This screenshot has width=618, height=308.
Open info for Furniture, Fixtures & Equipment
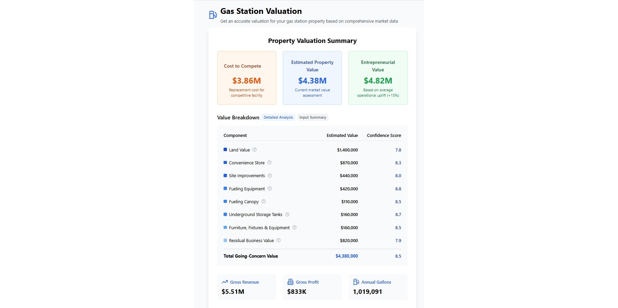coord(294,228)
